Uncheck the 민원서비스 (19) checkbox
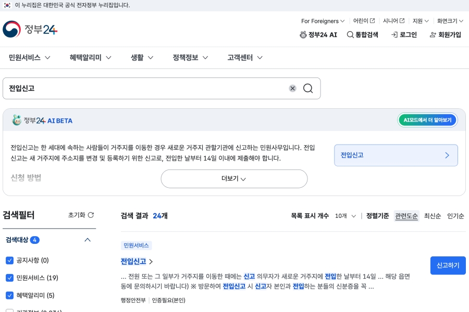 [9, 278]
